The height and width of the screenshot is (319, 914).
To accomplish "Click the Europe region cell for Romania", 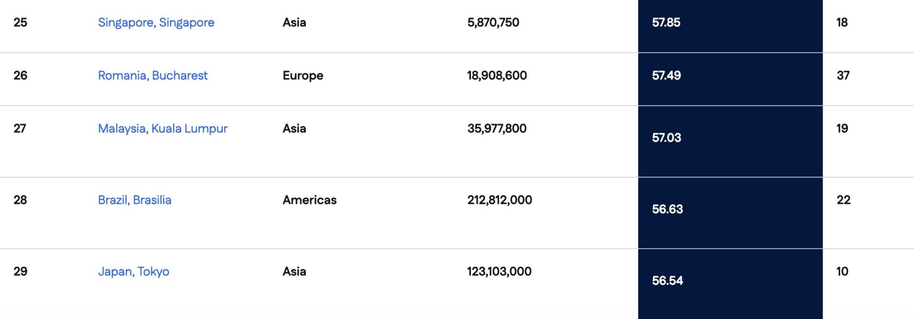I will pyautogui.click(x=303, y=75).
